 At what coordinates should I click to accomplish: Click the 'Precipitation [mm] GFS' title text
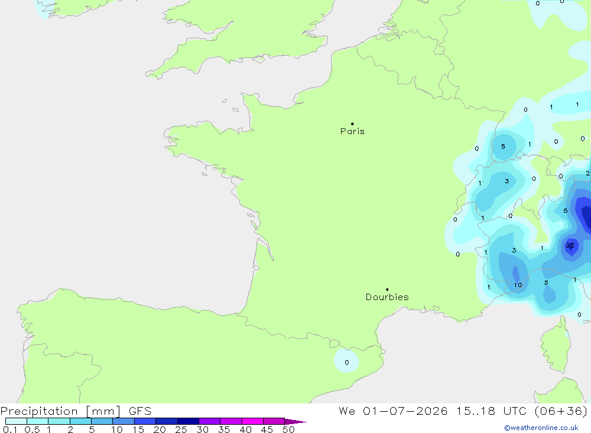pos(76,411)
